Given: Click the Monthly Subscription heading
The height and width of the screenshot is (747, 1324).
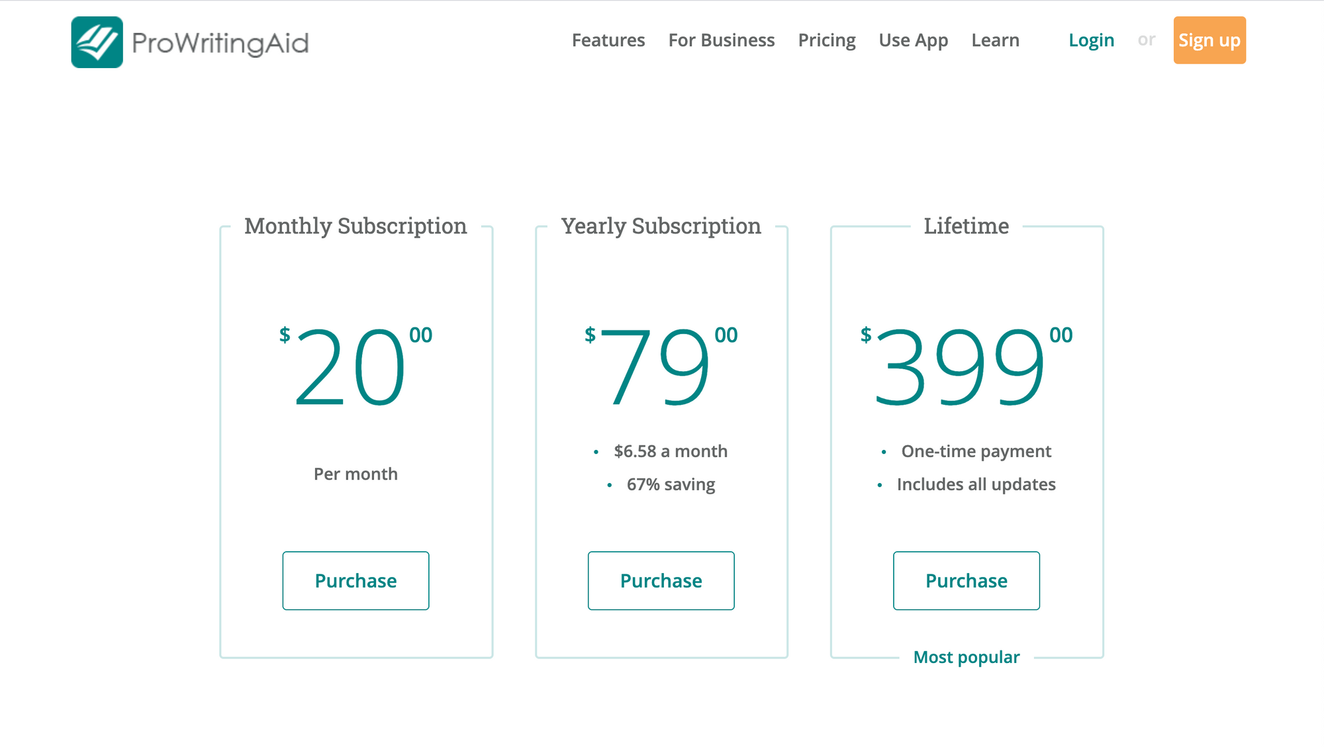Looking at the screenshot, I should click(355, 226).
